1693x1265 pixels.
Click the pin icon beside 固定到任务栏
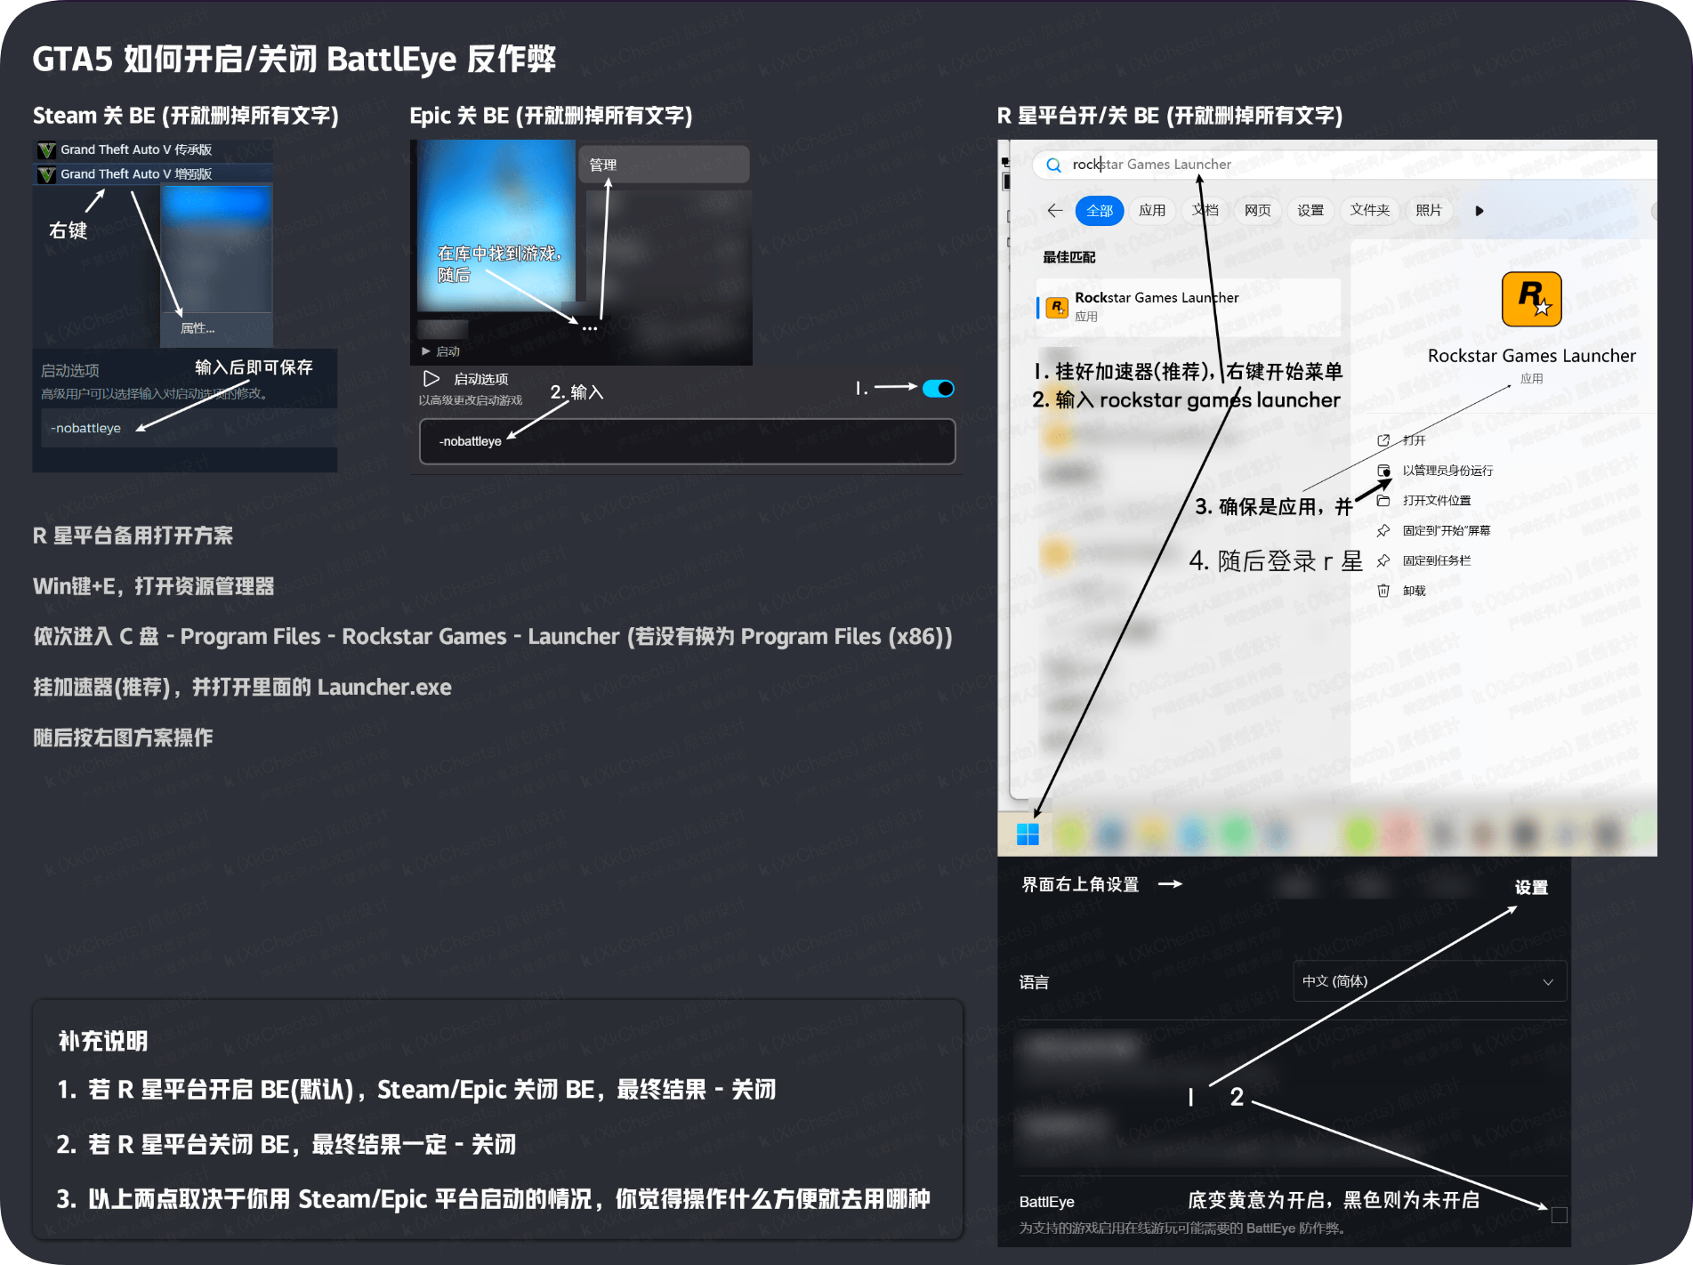click(1383, 560)
